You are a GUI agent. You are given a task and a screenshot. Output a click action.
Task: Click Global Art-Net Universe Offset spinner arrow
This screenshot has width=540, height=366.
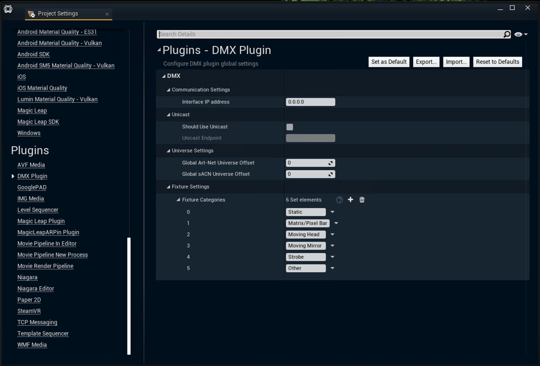331,163
